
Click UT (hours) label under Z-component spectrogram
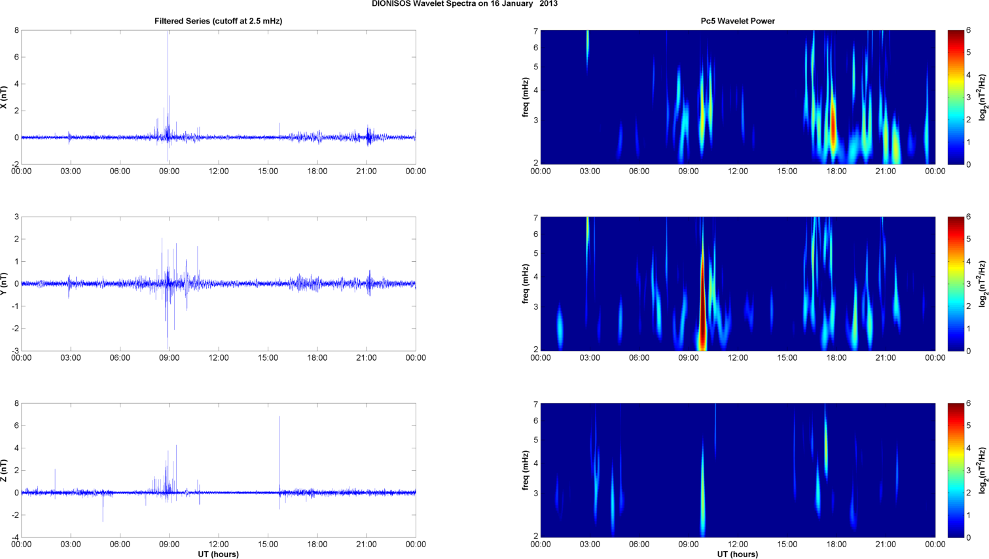(738, 554)
